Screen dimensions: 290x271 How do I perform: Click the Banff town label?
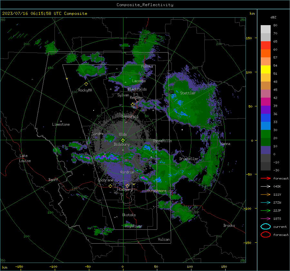53,180
